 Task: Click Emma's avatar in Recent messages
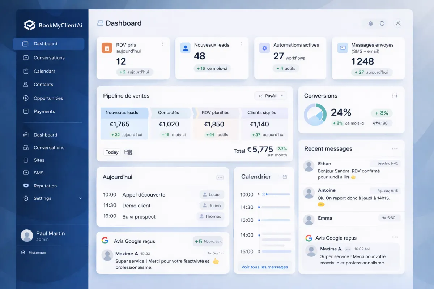click(x=309, y=219)
